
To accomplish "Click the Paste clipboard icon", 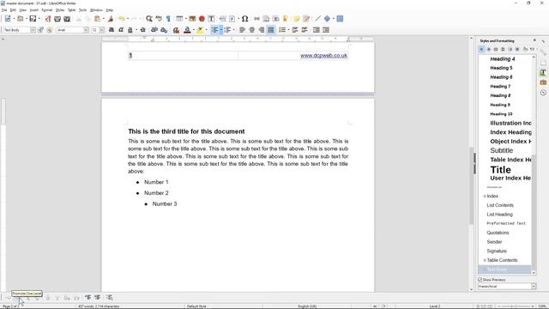I will click(98, 19).
